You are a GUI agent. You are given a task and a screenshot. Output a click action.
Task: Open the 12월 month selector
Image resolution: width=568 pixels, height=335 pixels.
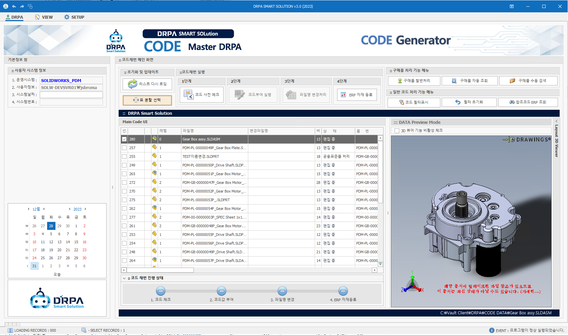[36, 209]
